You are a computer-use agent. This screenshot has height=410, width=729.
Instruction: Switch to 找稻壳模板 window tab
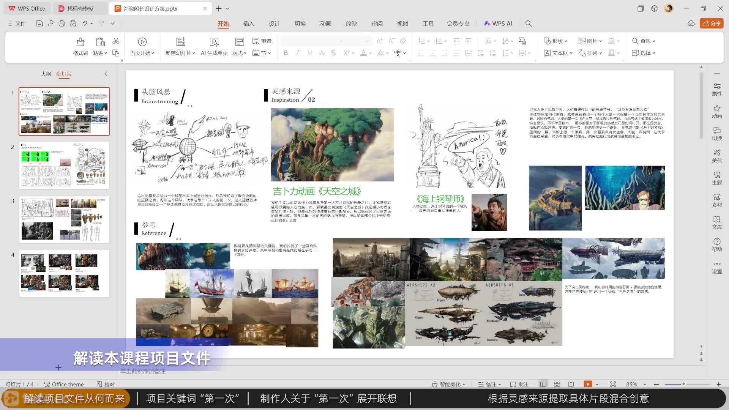[80, 8]
